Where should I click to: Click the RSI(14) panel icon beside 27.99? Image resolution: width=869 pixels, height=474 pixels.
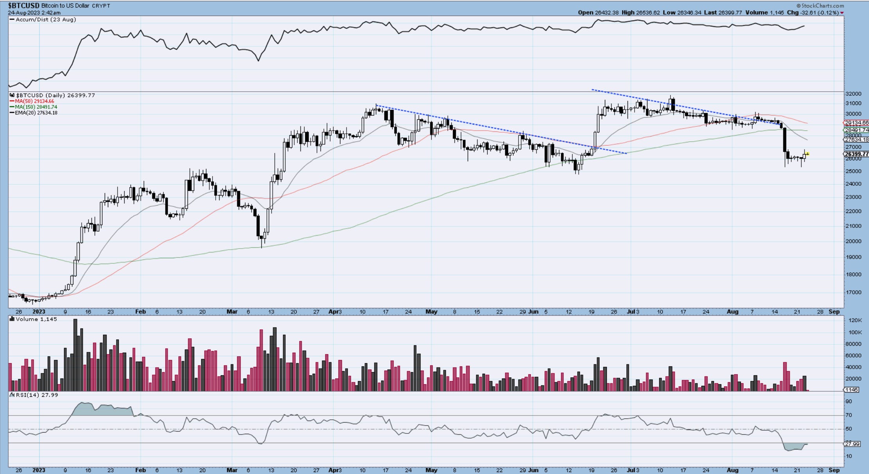coord(12,395)
